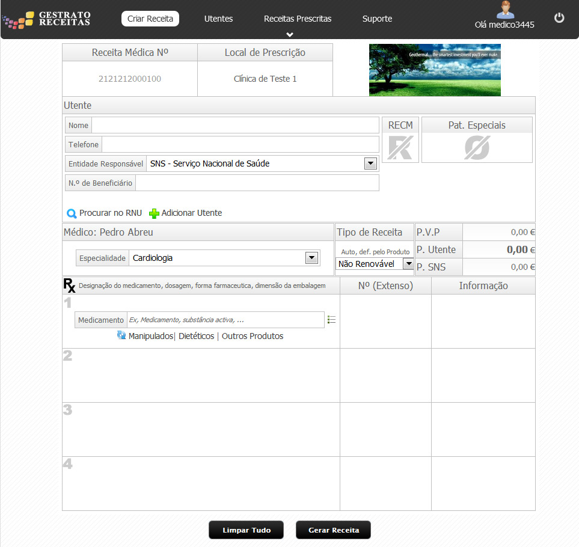Viewport: 579px width, 547px height.
Task: Select the Criar Receita tab
Action: pyautogui.click(x=150, y=19)
